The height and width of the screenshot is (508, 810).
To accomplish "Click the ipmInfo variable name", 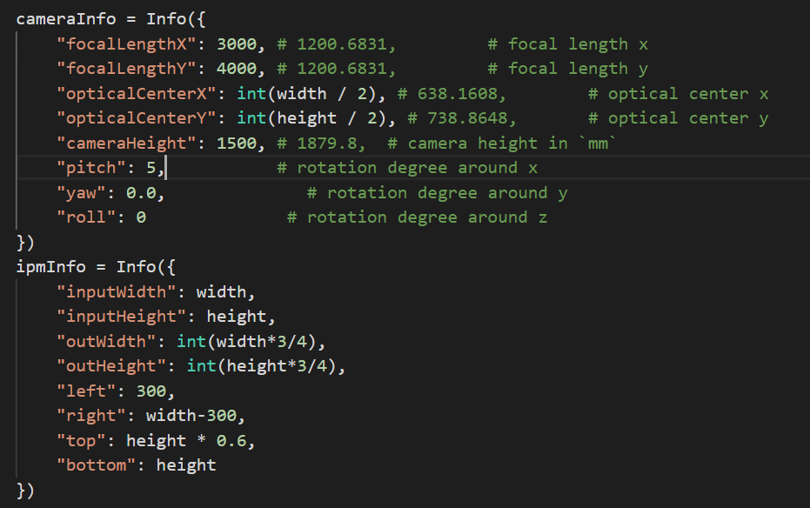I will pyautogui.click(x=51, y=267).
